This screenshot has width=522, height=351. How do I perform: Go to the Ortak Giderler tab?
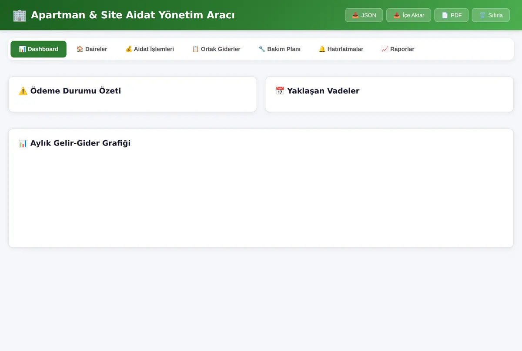click(x=216, y=49)
